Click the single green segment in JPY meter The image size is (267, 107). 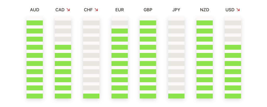(176, 96)
